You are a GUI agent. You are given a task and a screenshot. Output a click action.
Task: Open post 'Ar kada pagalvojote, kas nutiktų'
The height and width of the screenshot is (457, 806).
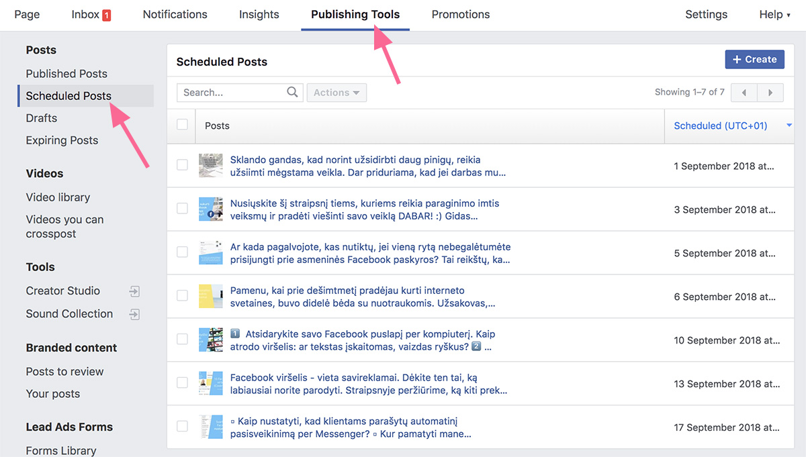[x=370, y=253]
